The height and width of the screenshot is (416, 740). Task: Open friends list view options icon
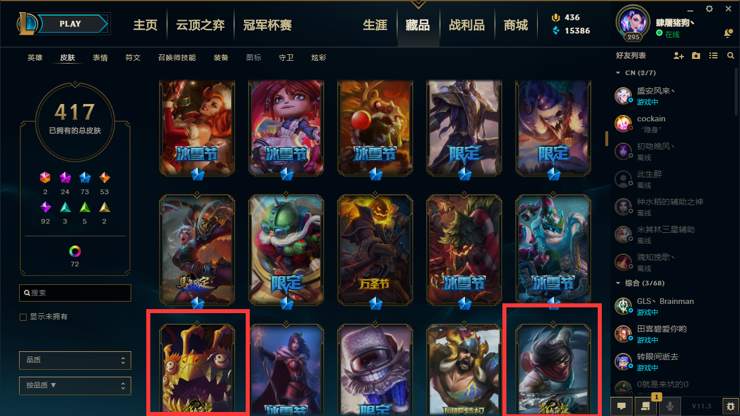click(713, 55)
